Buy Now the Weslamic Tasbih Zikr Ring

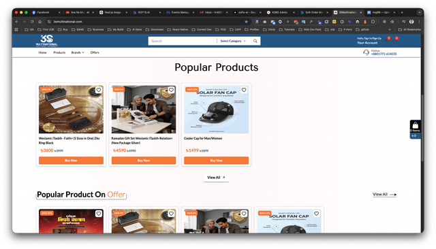[x=71, y=161]
